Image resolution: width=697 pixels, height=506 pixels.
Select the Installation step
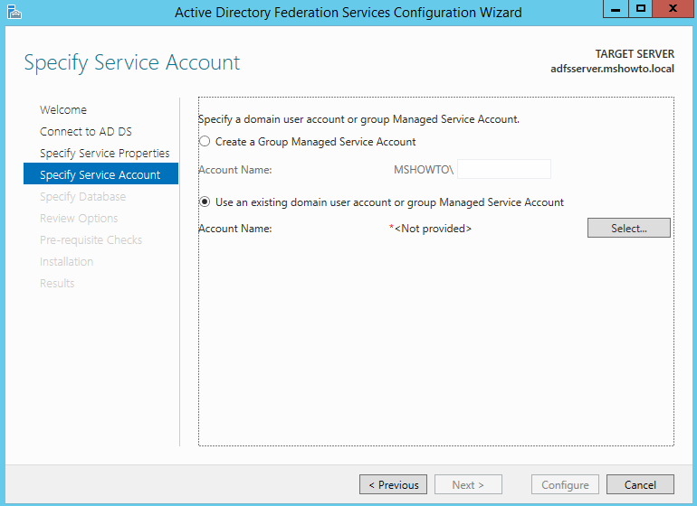coord(66,262)
